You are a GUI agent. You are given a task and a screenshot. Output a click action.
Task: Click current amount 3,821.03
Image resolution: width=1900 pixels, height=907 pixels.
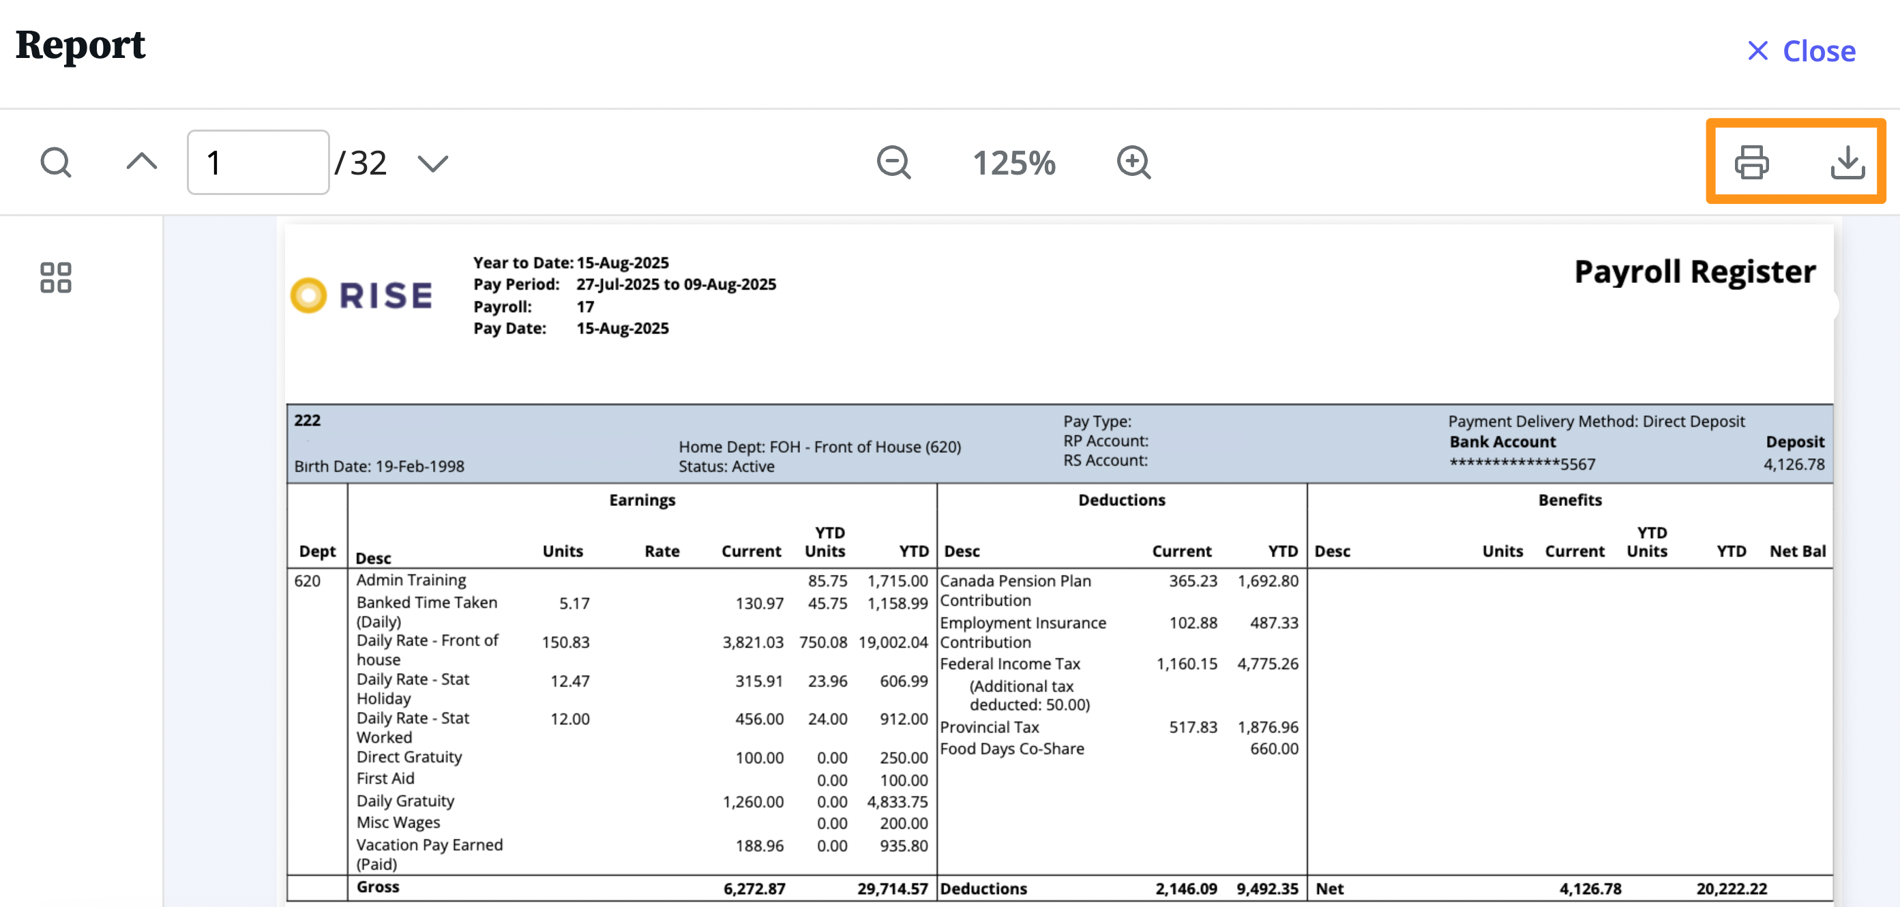coord(752,642)
